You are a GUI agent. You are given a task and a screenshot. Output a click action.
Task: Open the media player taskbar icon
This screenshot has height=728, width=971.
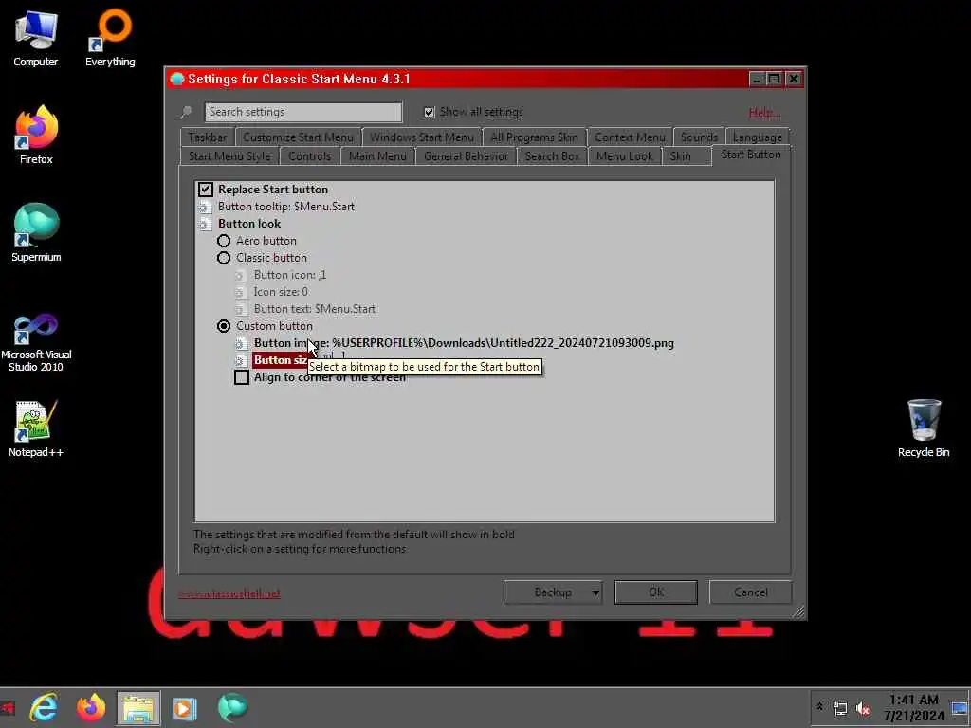[184, 708]
